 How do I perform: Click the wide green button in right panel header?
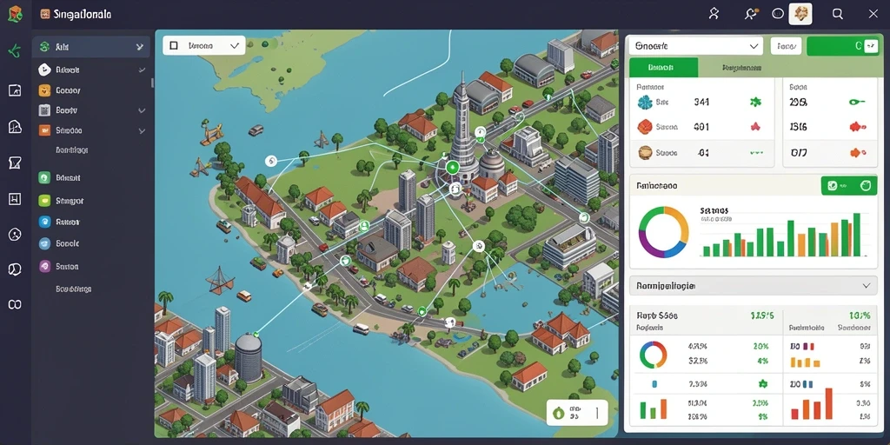click(x=842, y=46)
